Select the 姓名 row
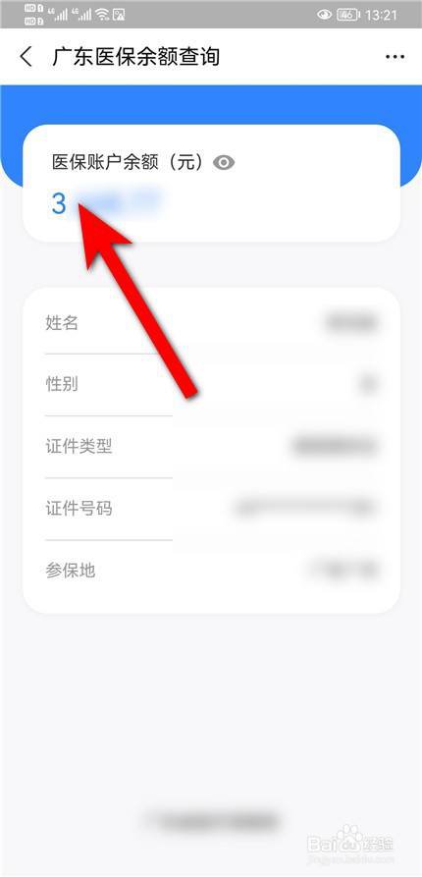The width and height of the screenshot is (422, 877). [211, 323]
